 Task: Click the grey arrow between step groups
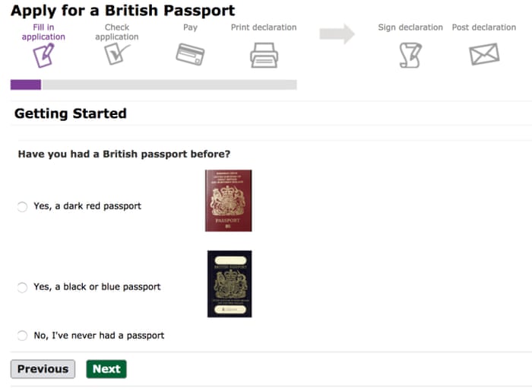coord(337,34)
